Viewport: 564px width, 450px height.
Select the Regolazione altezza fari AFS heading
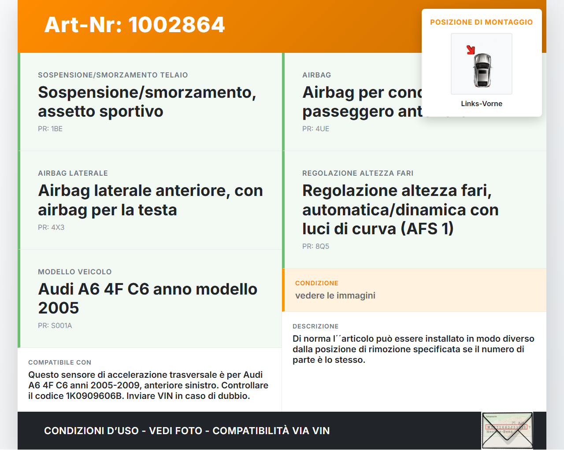click(400, 210)
